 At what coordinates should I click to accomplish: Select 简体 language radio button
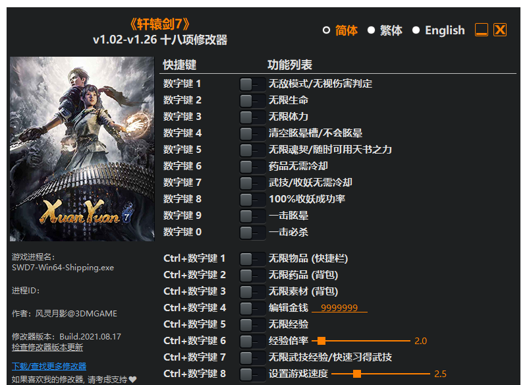click(326, 30)
